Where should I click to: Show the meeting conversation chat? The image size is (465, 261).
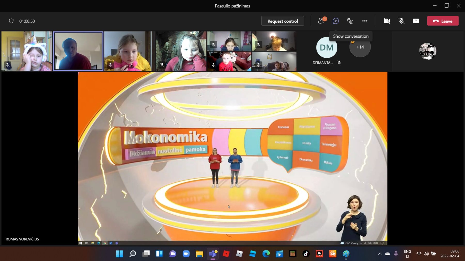point(336,21)
